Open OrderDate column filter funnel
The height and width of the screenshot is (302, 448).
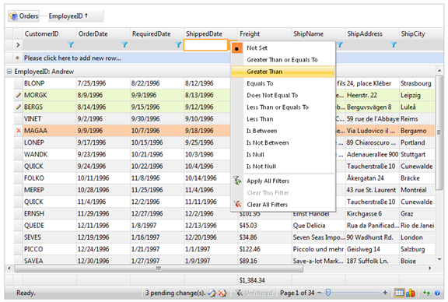tap(124, 44)
